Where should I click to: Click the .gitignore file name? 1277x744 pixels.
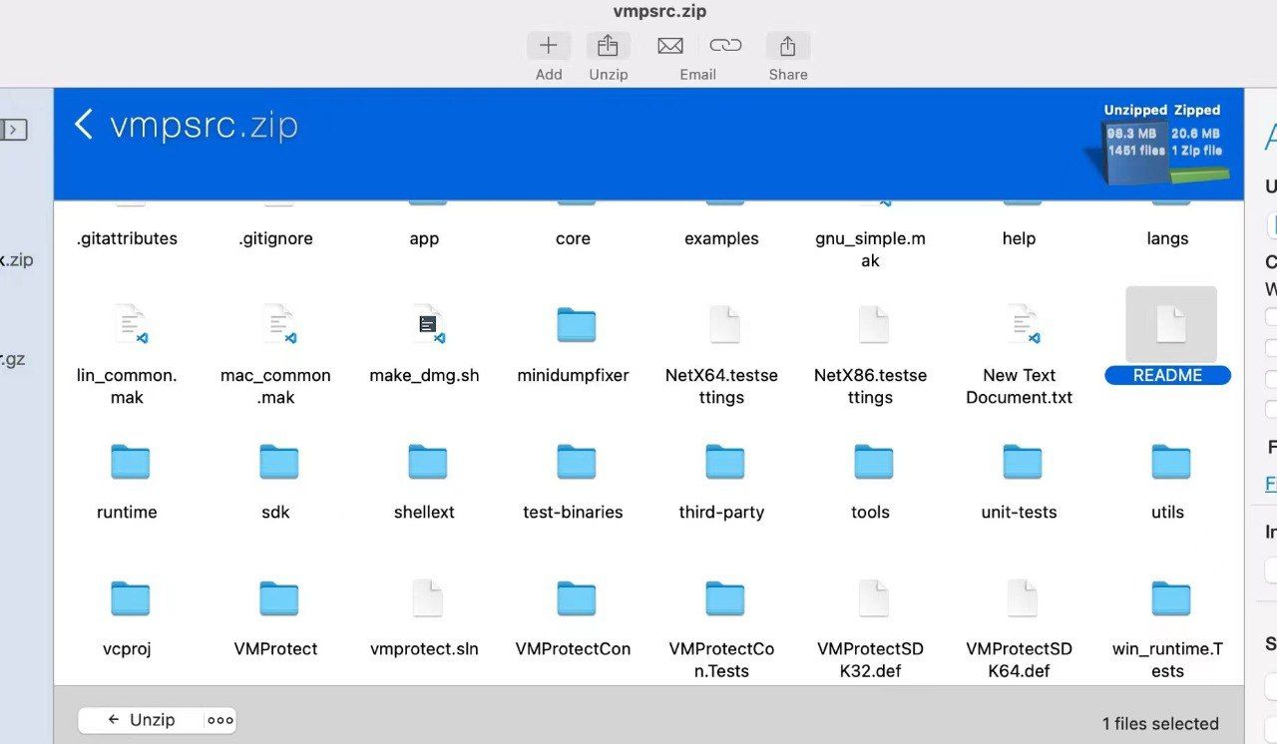tap(275, 239)
